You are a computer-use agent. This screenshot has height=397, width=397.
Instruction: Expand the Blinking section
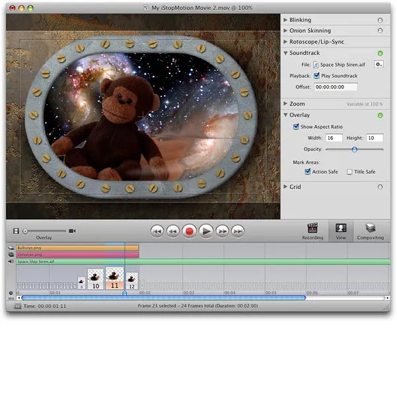point(285,20)
